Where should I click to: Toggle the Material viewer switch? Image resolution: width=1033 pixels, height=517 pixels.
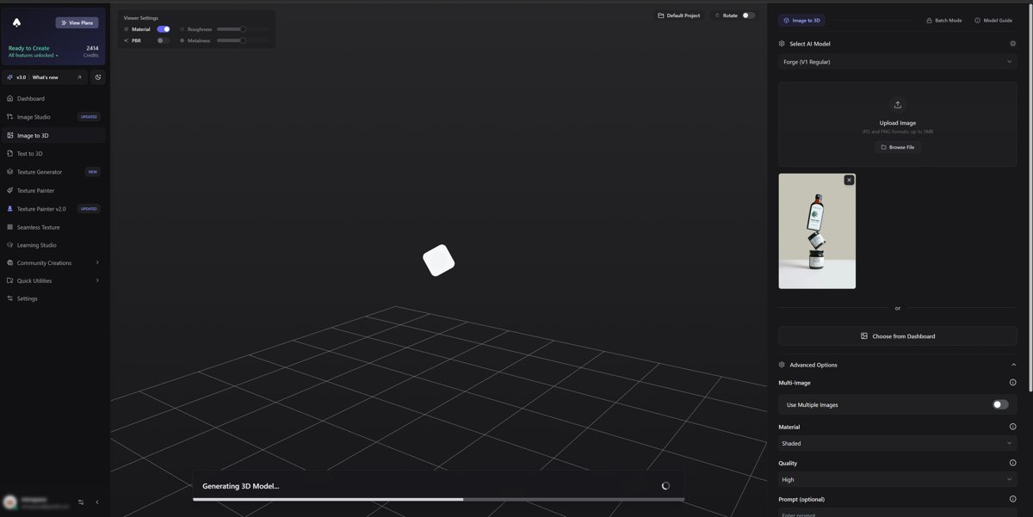[x=163, y=29]
